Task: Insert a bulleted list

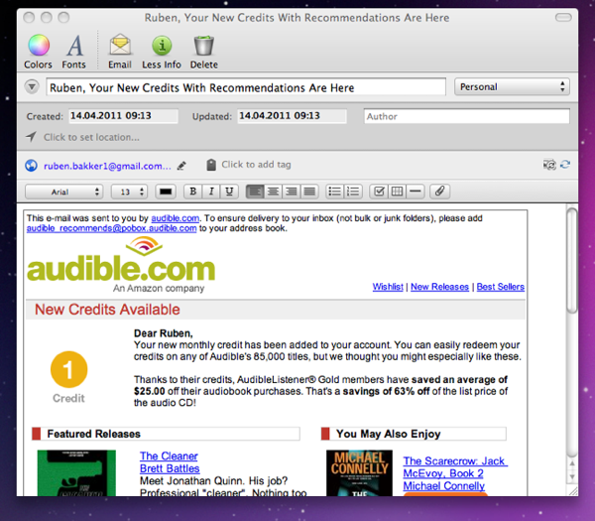Action: pos(335,192)
